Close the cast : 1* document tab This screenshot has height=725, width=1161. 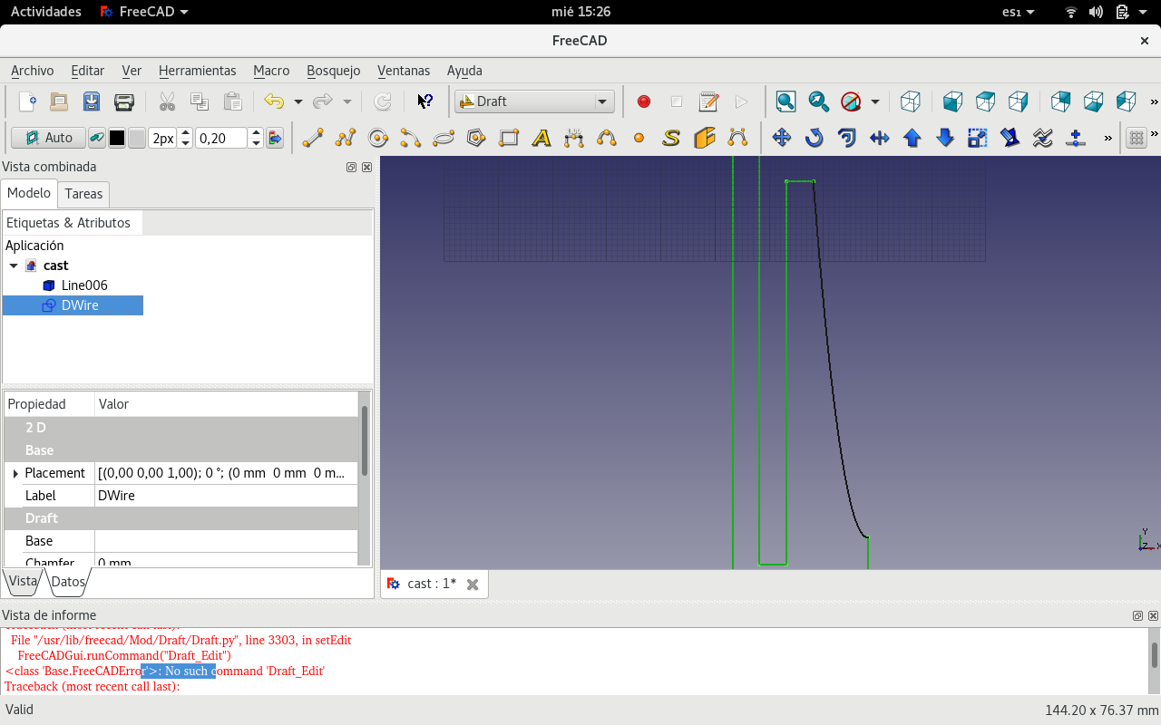[473, 585]
